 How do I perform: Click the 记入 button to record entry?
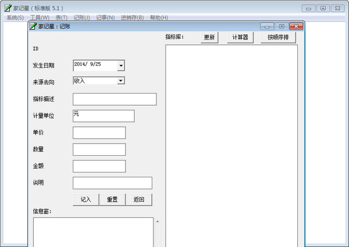click(86, 199)
